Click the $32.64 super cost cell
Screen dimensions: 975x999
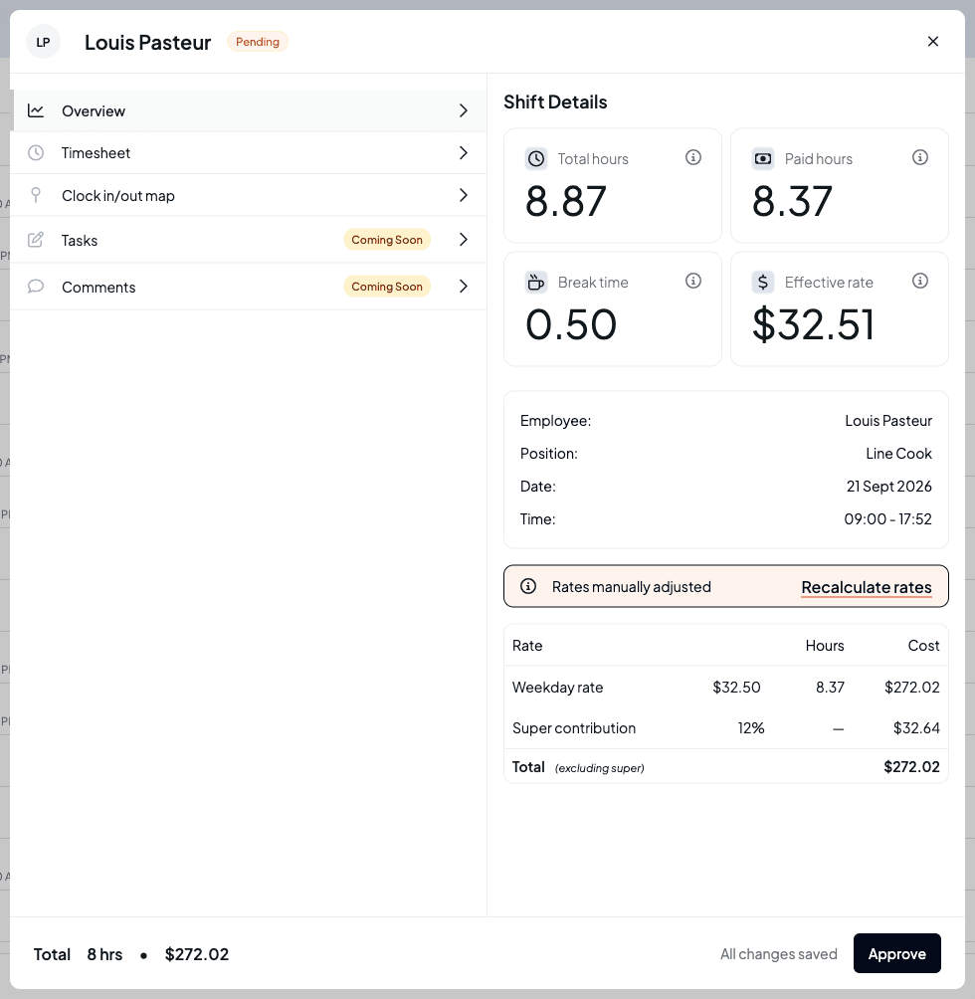pyautogui.click(x=916, y=728)
